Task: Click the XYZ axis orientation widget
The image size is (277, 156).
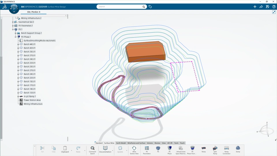Action: (266, 130)
